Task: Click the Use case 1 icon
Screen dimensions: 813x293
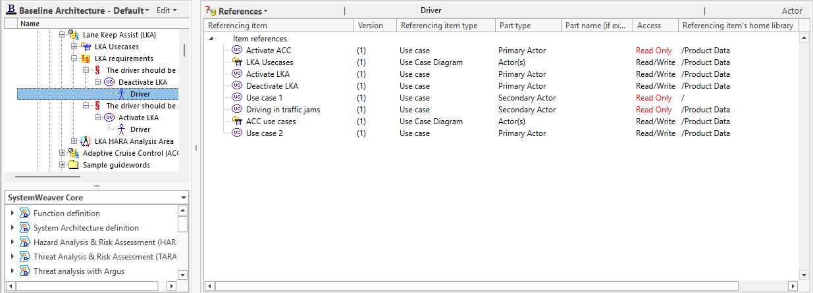Action: click(x=238, y=98)
